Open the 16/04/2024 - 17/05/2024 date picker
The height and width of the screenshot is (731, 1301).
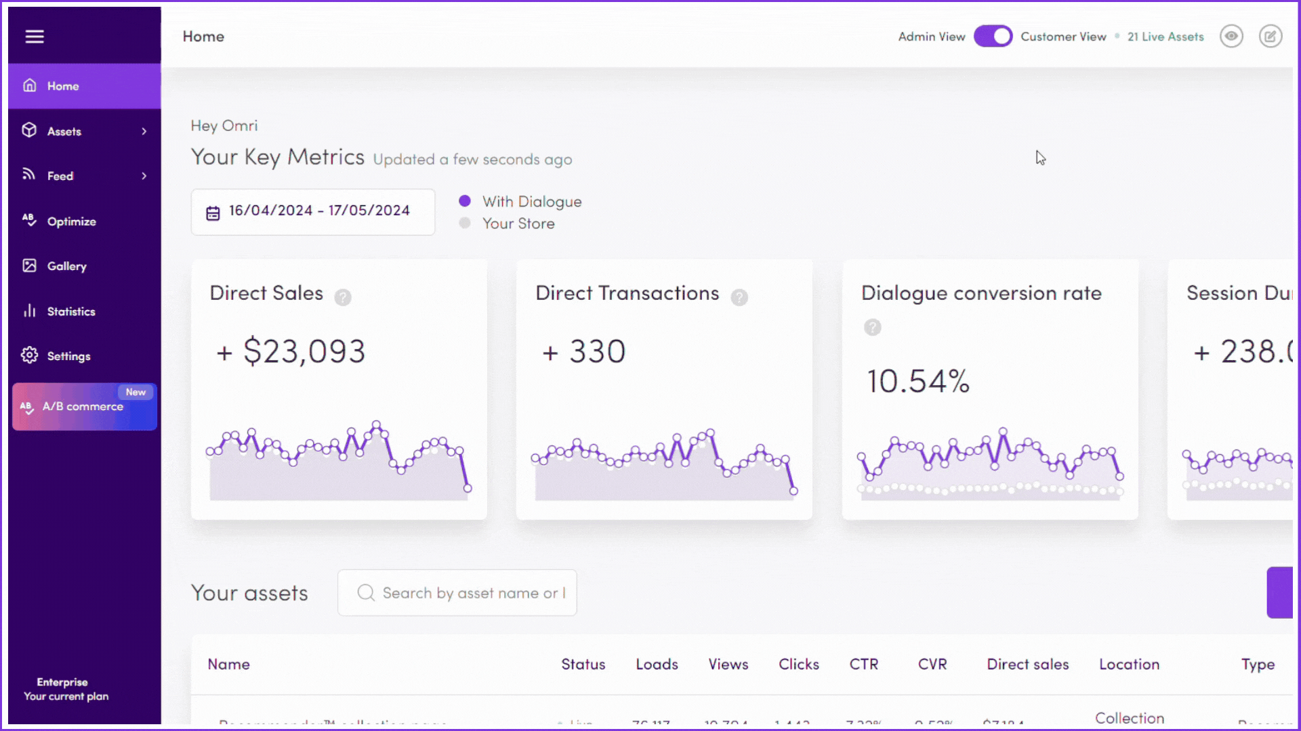318,211
